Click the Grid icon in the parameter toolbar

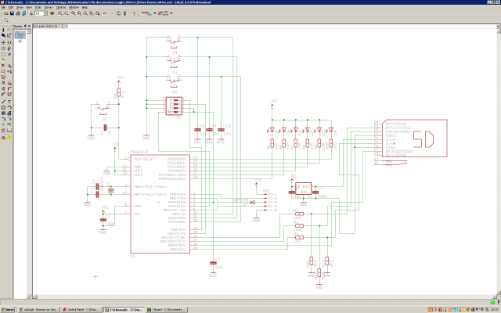[x=5, y=20]
